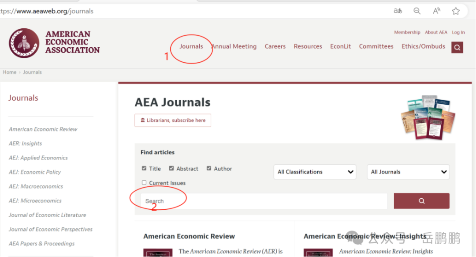Open Journal of Economic Perspectives in sidebar

coord(50,229)
